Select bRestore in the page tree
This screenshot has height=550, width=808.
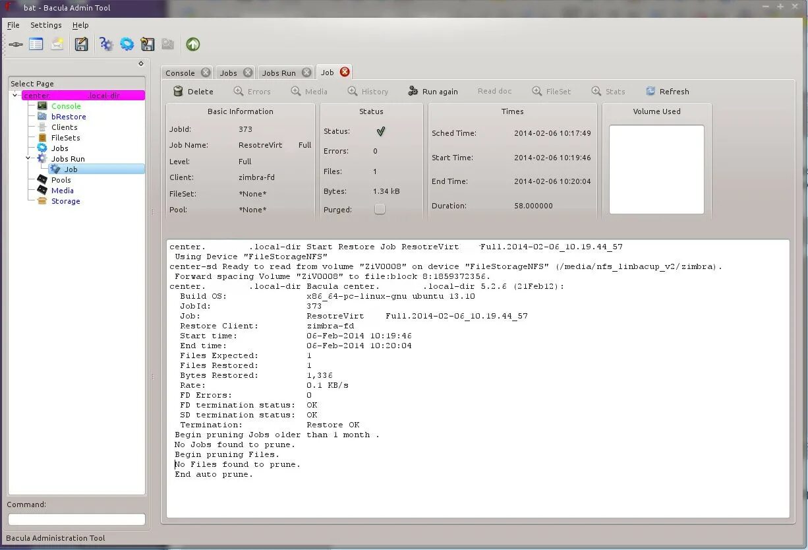click(x=69, y=117)
